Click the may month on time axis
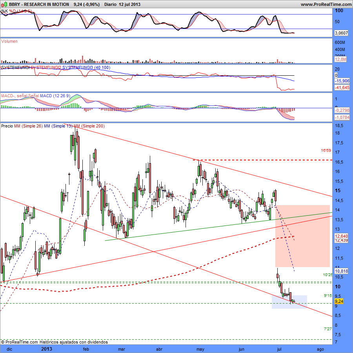353x353 pixels. [200, 349]
